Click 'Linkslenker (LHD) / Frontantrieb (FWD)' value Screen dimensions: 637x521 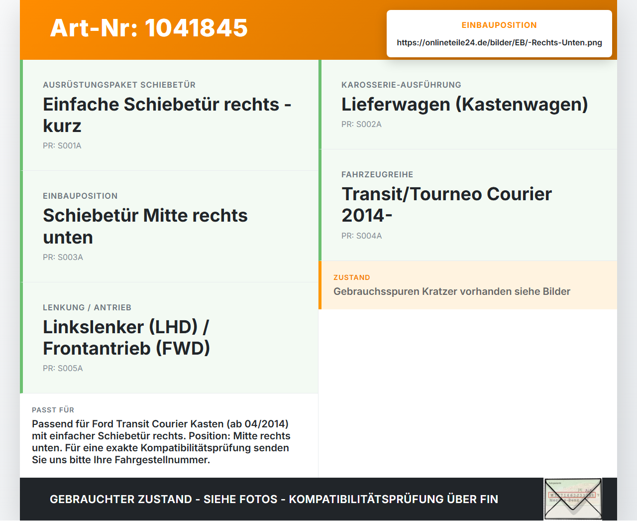coord(126,338)
